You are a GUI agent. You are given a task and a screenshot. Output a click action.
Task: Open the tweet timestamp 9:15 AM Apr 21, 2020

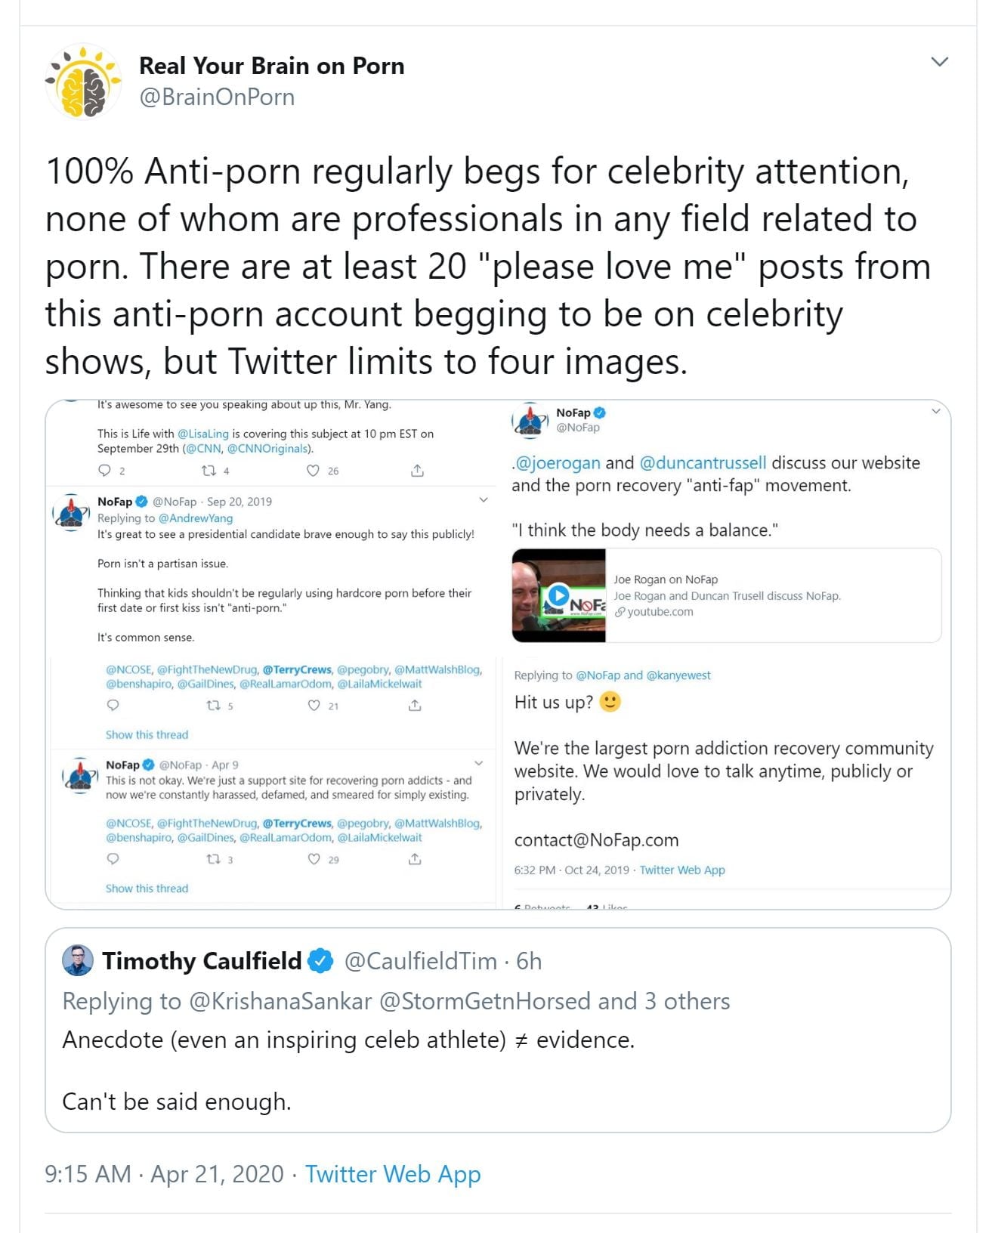click(x=164, y=1174)
